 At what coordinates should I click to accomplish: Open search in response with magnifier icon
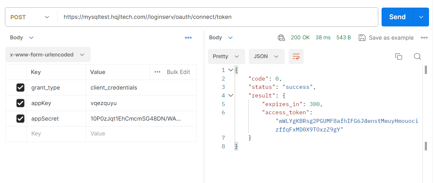pyautogui.click(x=417, y=56)
